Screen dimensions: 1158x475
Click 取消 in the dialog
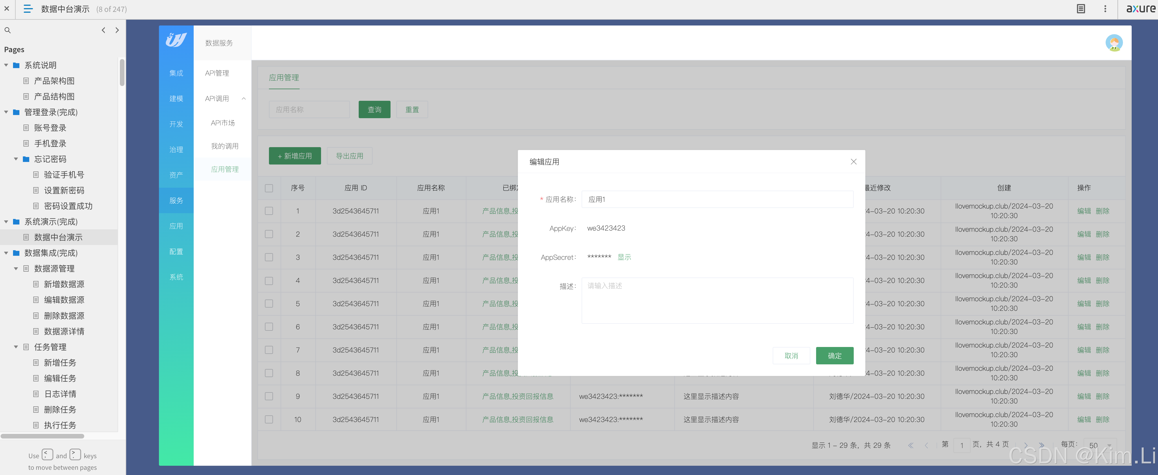pos(791,356)
